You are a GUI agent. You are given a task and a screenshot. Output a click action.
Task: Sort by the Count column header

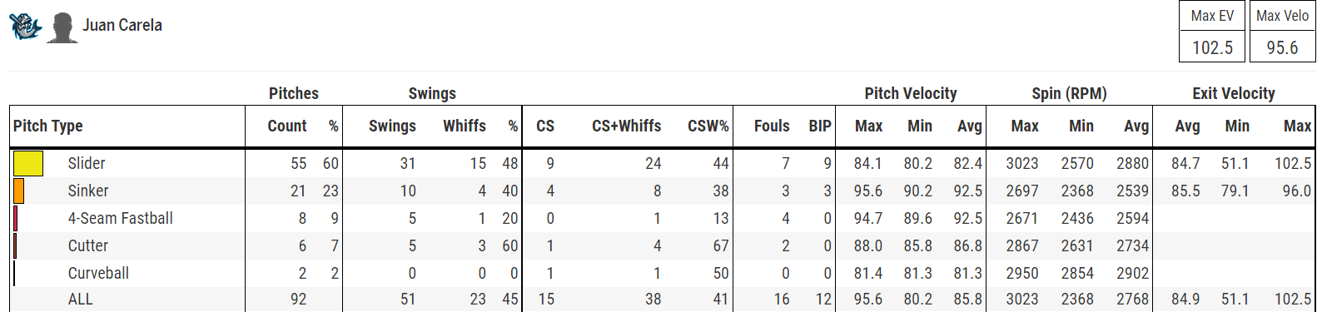coord(287,126)
